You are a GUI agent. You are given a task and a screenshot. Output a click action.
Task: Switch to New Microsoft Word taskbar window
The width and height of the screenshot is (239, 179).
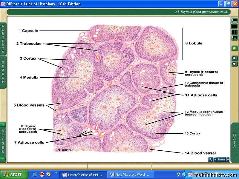131,175
